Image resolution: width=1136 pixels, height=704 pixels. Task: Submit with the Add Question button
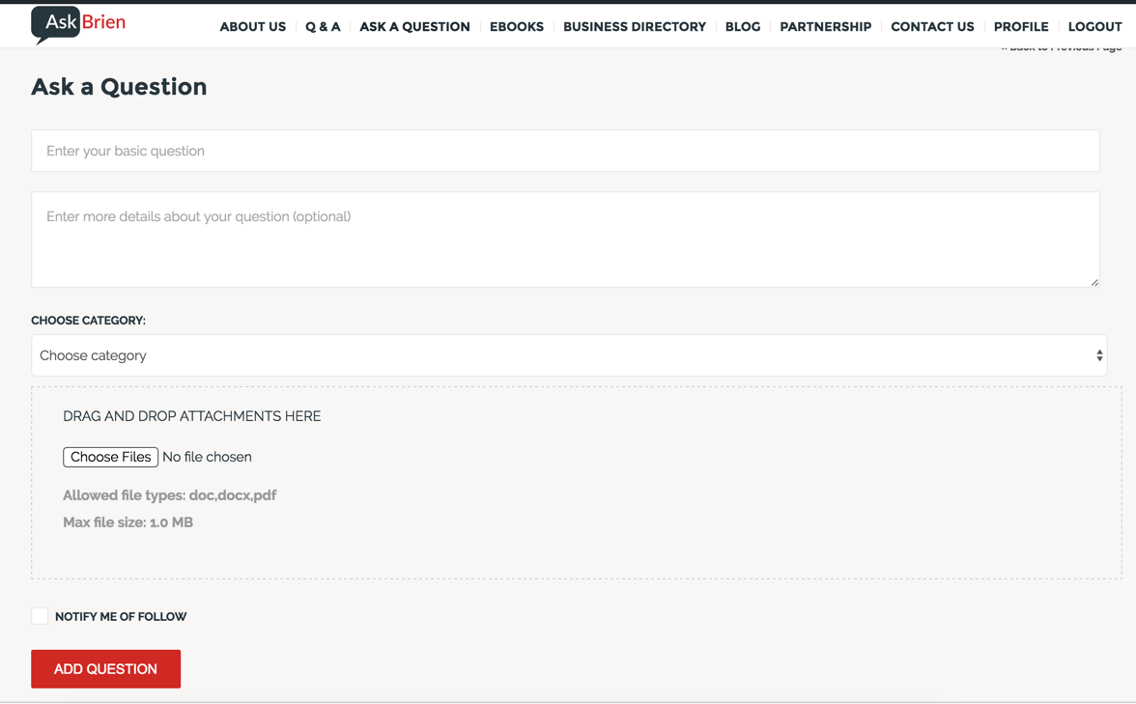[x=105, y=669]
